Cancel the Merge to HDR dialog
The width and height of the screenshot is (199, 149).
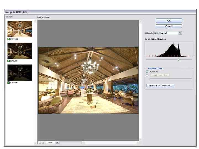[x=169, y=26]
